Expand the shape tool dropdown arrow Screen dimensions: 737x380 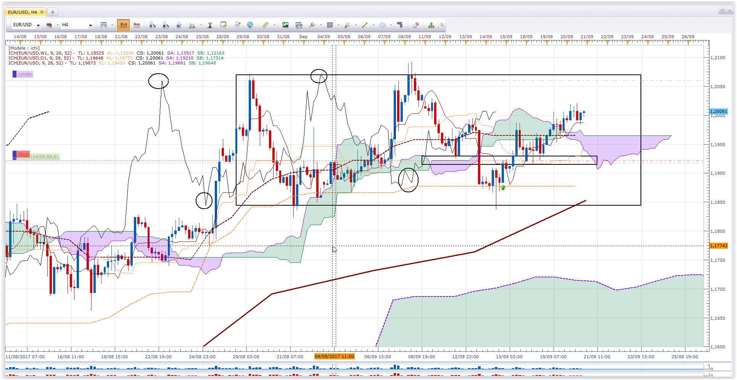391,25
